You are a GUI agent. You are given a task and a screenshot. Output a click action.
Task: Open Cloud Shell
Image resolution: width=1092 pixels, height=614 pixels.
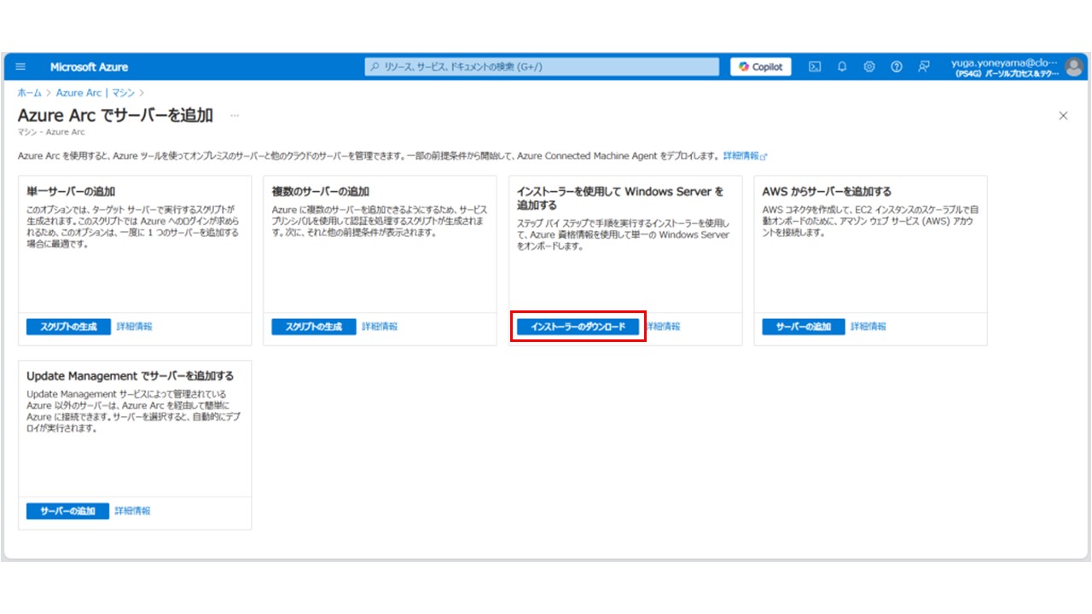pos(816,67)
